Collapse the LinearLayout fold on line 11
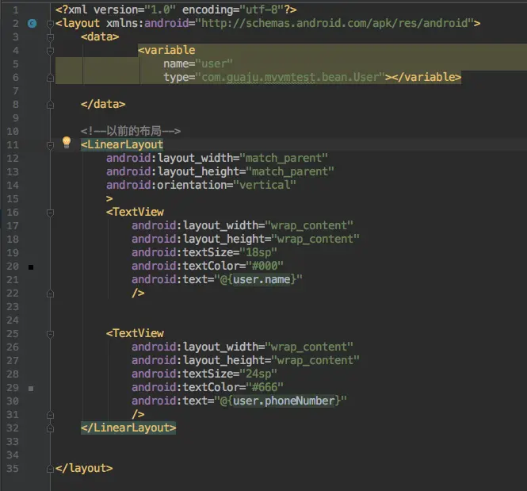The width and height of the screenshot is (527, 491). tap(50, 145)
